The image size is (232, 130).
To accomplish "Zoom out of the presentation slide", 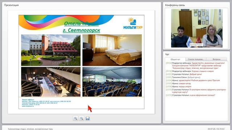I will [x=82, y=118].
